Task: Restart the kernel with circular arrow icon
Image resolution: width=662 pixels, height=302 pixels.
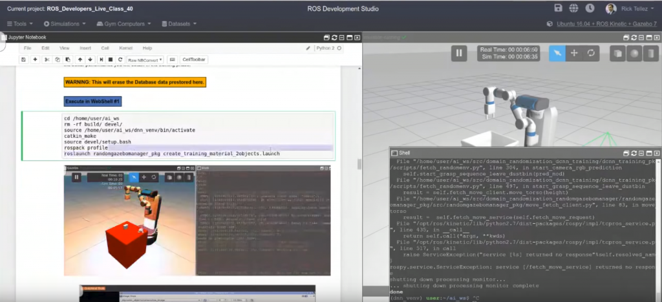Action: [120, 59]
